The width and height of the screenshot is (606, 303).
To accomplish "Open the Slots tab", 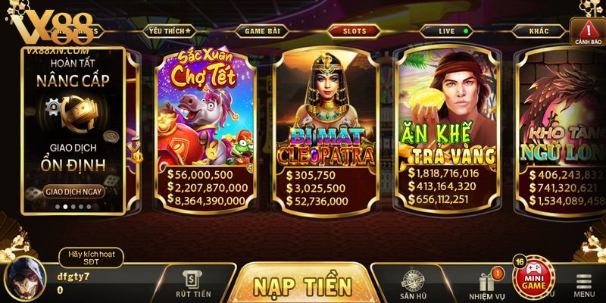I will (355, 31).
